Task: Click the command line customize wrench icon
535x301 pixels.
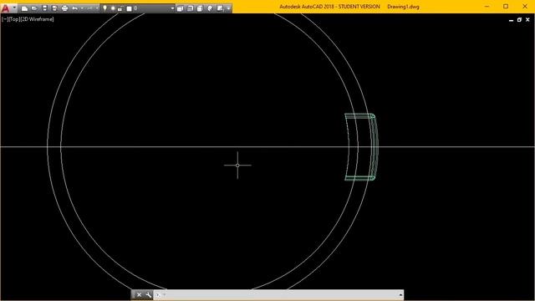Action: tap(149, 295)
